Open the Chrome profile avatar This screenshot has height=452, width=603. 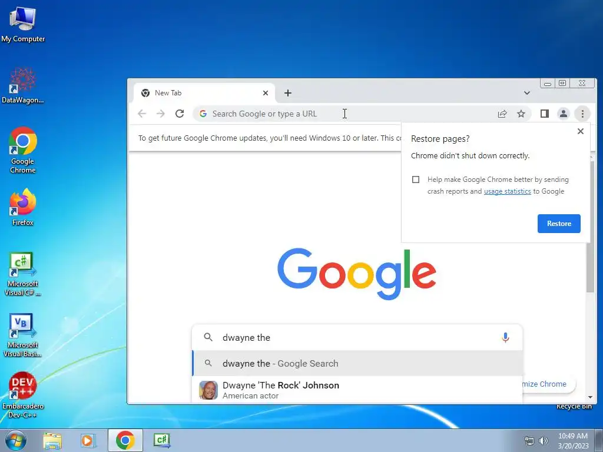point(564,114)
